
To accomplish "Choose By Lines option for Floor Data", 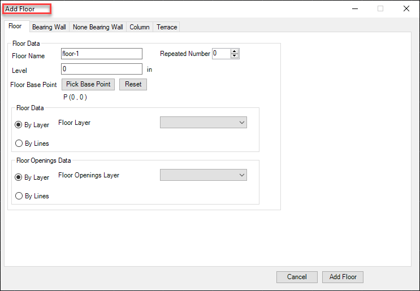I will (x=19, y=144).
